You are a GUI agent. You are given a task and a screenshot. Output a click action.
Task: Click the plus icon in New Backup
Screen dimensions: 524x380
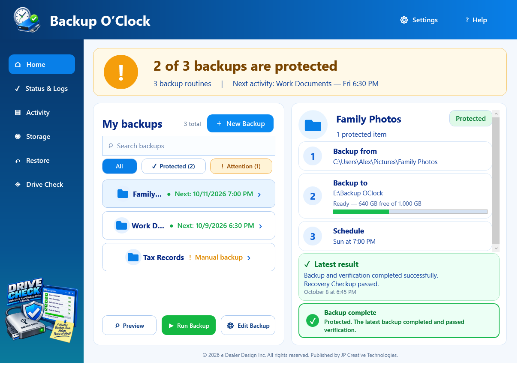219,123
